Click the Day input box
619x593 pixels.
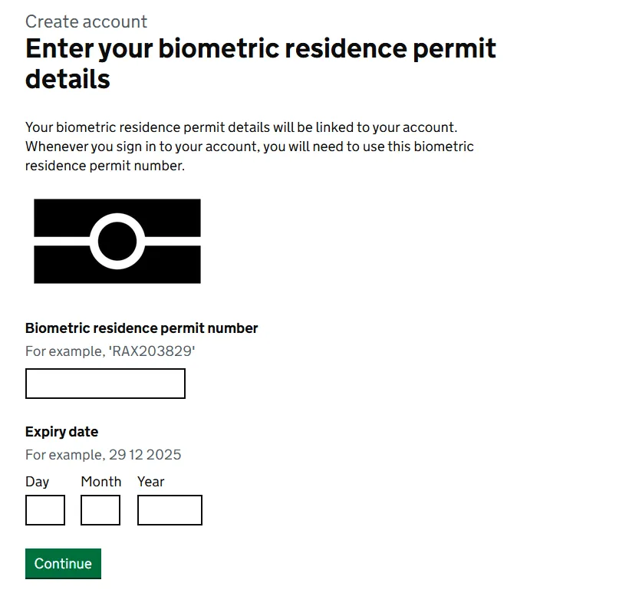point(45,510)
